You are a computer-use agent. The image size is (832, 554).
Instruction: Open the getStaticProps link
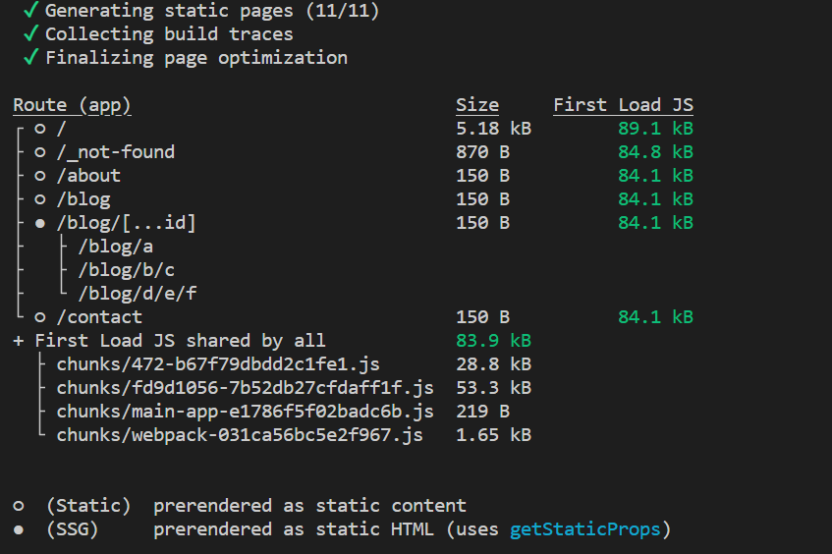tap(584, 529)
